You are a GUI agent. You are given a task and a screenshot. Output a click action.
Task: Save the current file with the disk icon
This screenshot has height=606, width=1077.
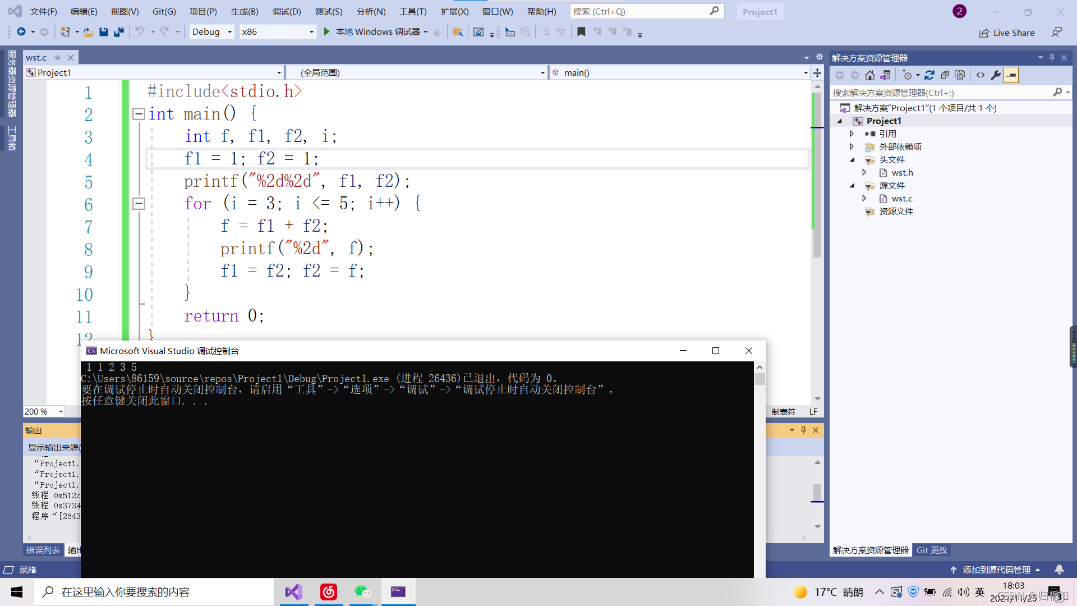(103, 32)
